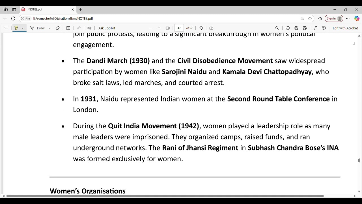Open Find in PDF search
Screen dimensions: 362x204
click(277, 28)
